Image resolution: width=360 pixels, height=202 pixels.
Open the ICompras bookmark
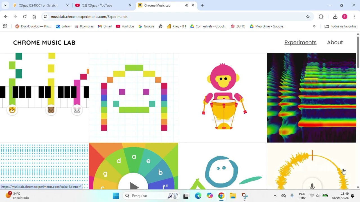click(84, 26)
